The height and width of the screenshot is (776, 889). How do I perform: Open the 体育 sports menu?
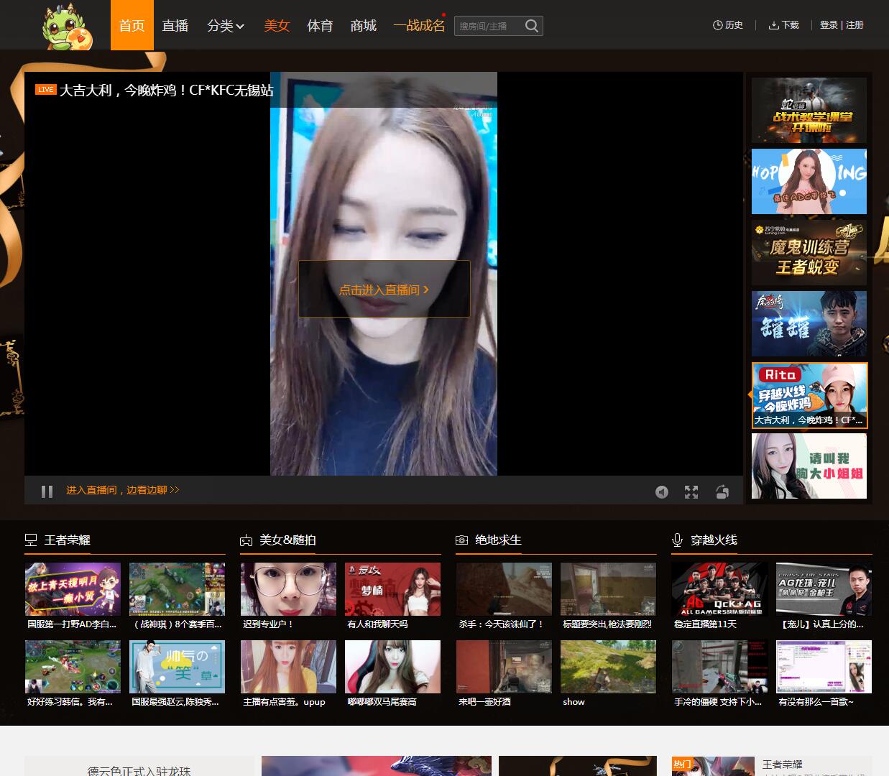point(320,26)
